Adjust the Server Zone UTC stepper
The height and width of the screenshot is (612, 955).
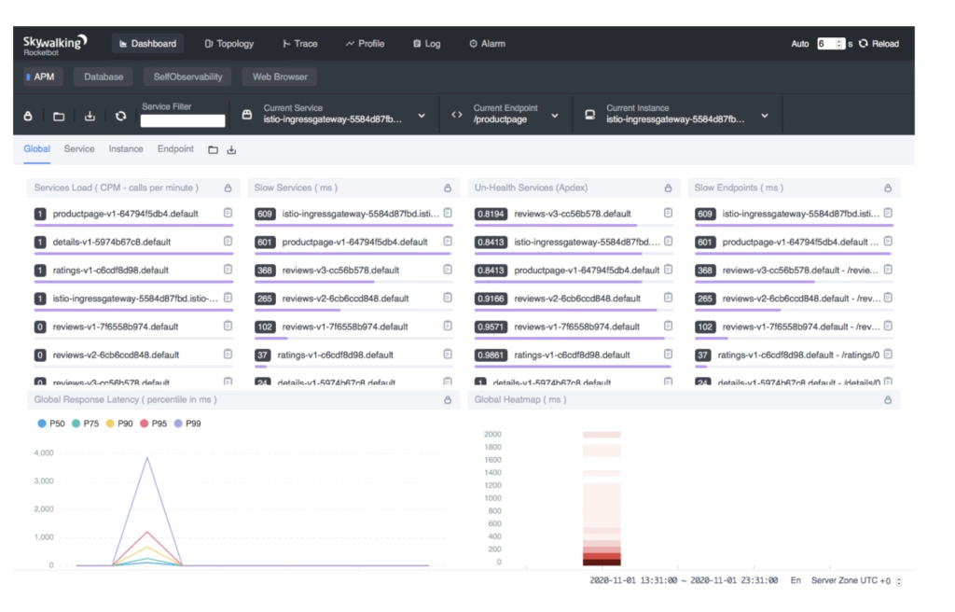click(x=899, y=581)
